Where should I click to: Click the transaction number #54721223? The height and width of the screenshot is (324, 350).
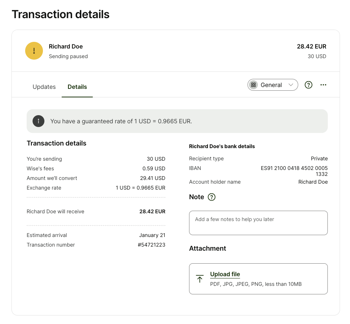[152, 245]
